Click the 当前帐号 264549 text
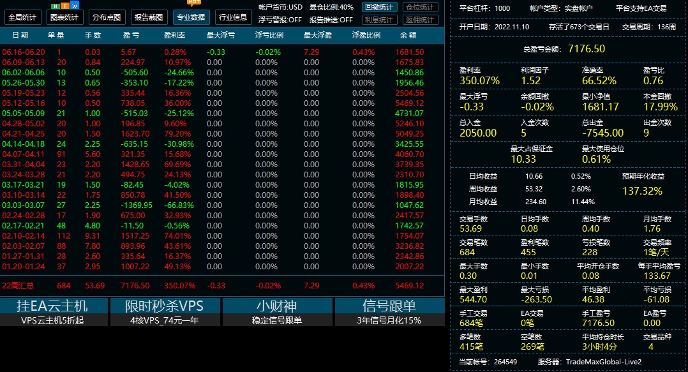This screenshot has width=688, height=372. 488,362
